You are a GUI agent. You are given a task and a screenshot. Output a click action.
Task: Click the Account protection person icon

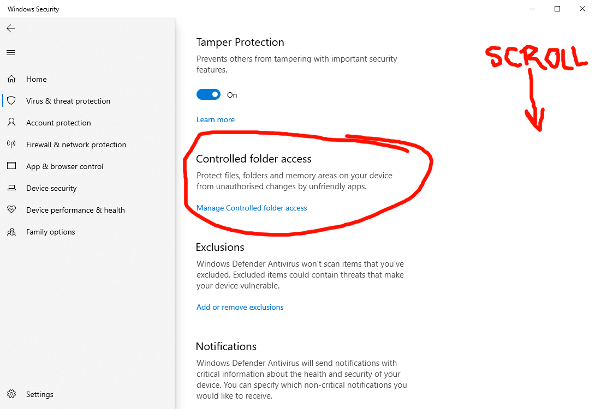point(11,122)
